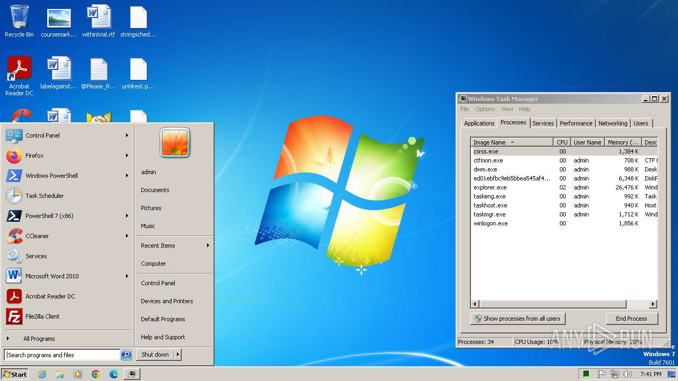
Task: Switch to the Networking tab
Action: 613,123
